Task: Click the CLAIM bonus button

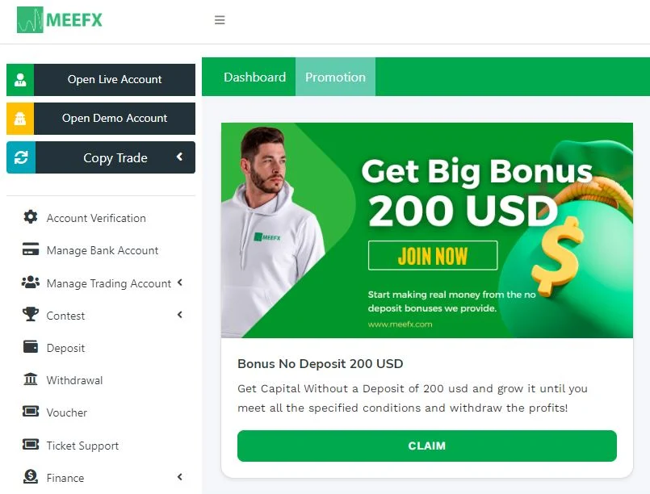Action: [427, 446]
